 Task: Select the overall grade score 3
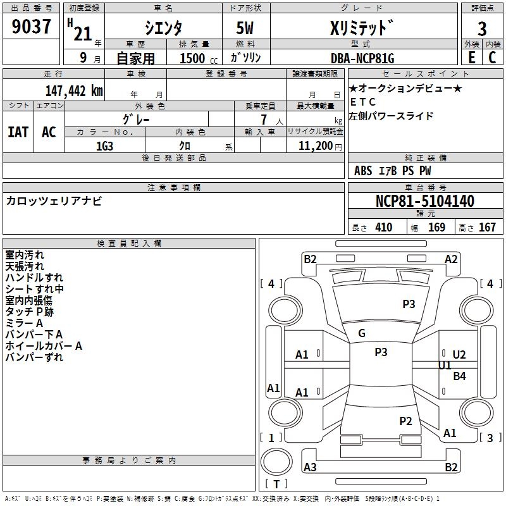click(x=482, y=29)
